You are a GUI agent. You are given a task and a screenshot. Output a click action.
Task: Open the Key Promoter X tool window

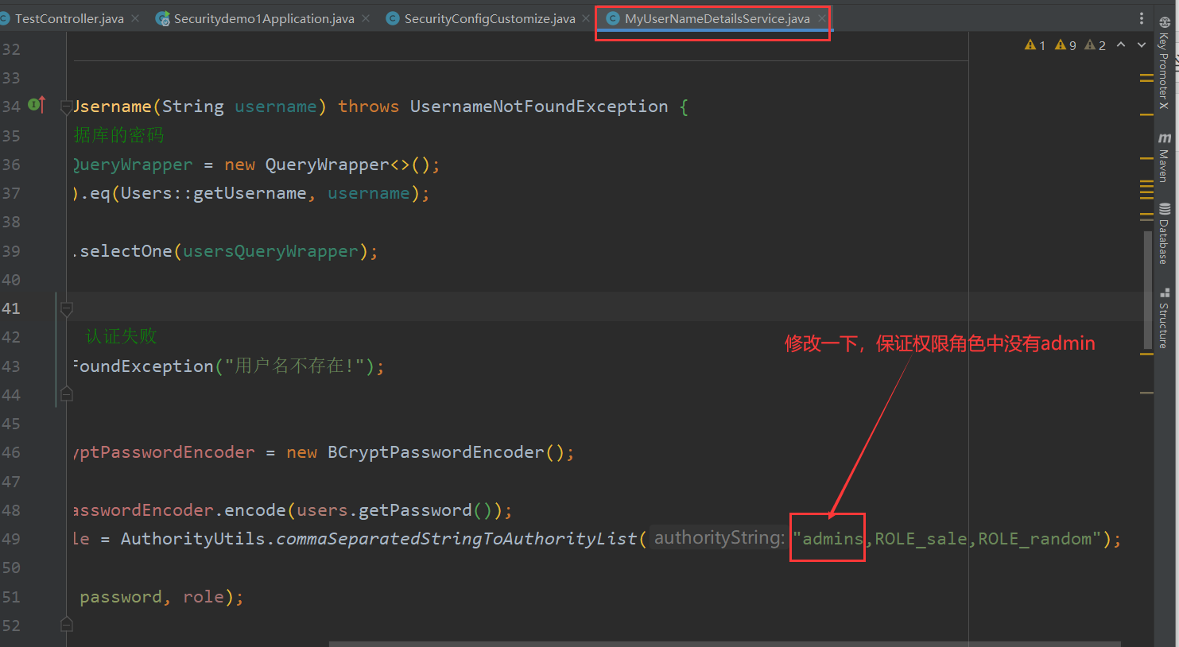click(x=1165, y=64)
